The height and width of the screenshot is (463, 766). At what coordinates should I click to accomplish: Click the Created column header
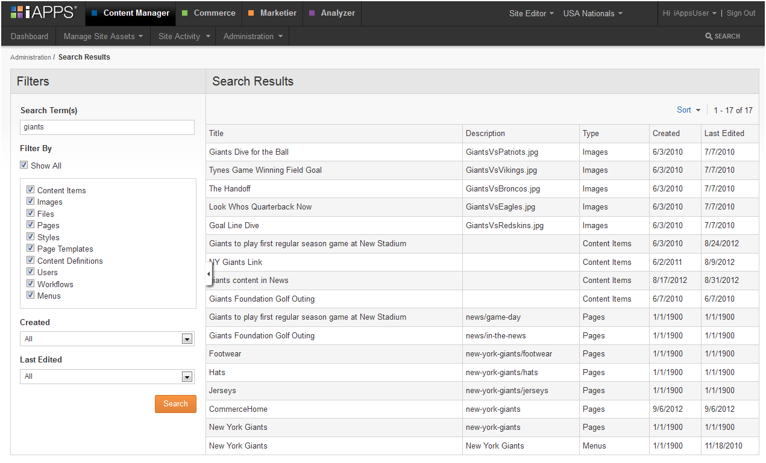[x=675, y=134]
